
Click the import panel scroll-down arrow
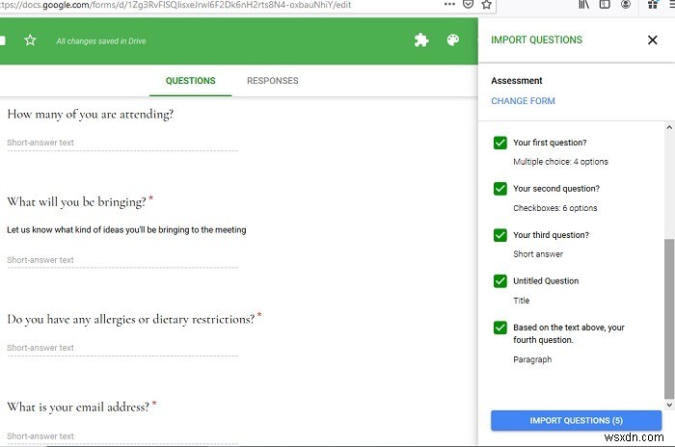[669, 405]
